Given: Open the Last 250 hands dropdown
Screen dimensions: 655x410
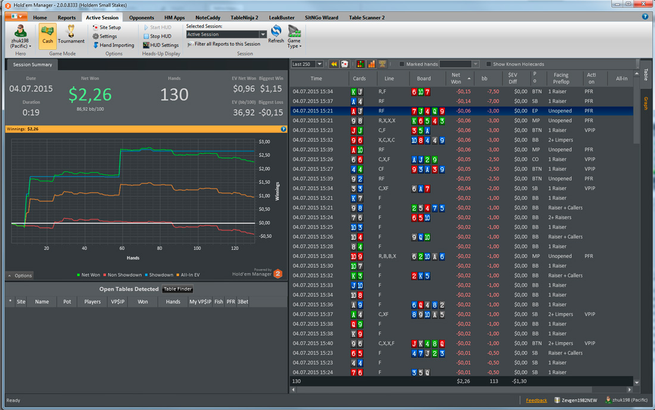Looking at the screenshot, I should point(307,64).
